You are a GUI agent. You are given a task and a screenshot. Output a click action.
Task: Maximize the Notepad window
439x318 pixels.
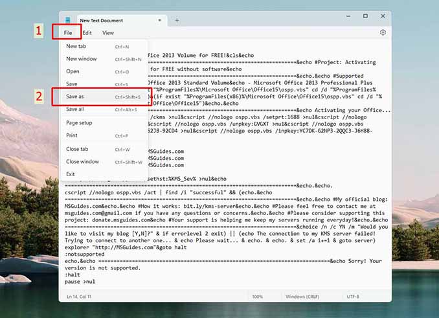tap(365, 16)
